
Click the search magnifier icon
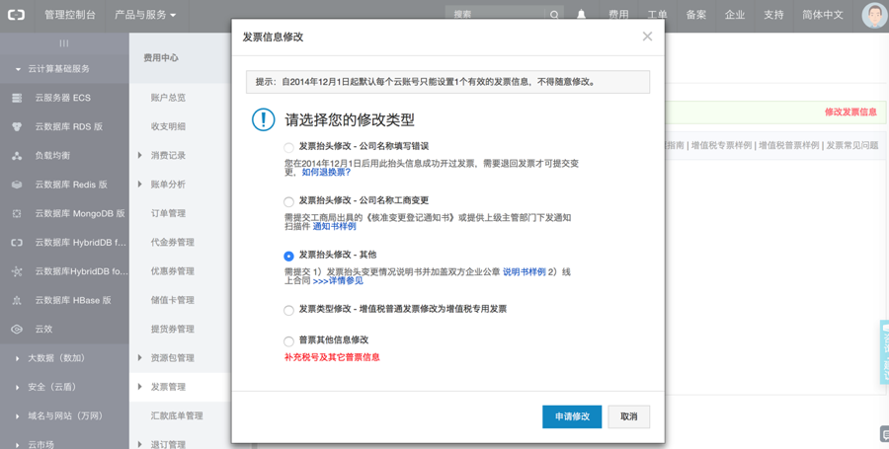pos(554,15)
